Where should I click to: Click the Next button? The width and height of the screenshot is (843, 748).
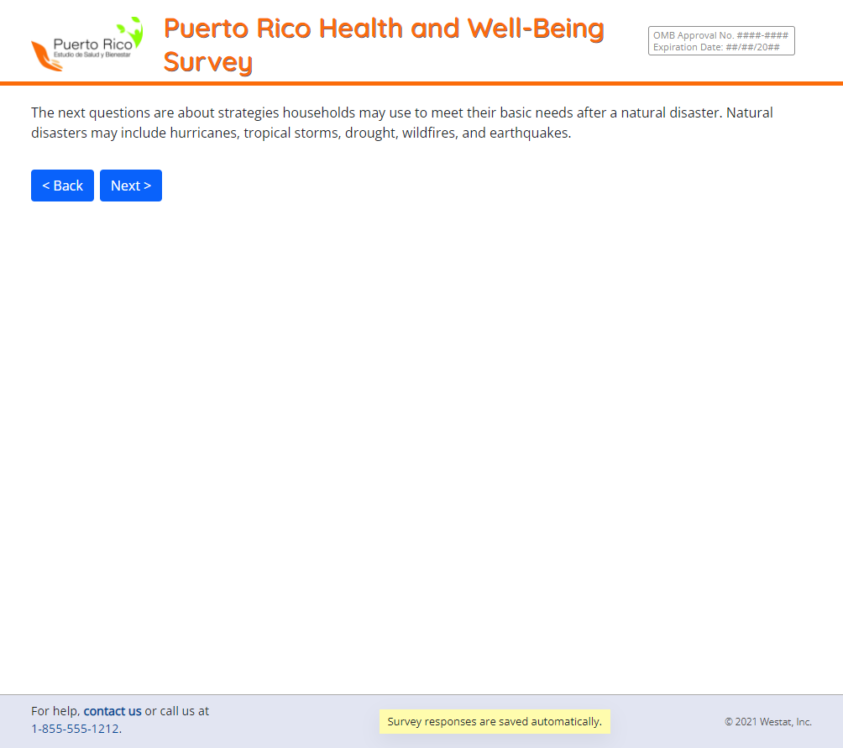pyautogui.click(x=131, y=186)
